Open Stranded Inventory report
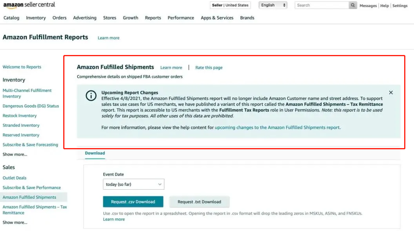414x231 pixels. (21, 125)
